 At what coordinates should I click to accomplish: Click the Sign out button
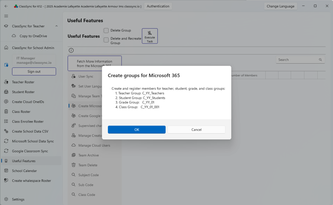click(x=34, y=72)
